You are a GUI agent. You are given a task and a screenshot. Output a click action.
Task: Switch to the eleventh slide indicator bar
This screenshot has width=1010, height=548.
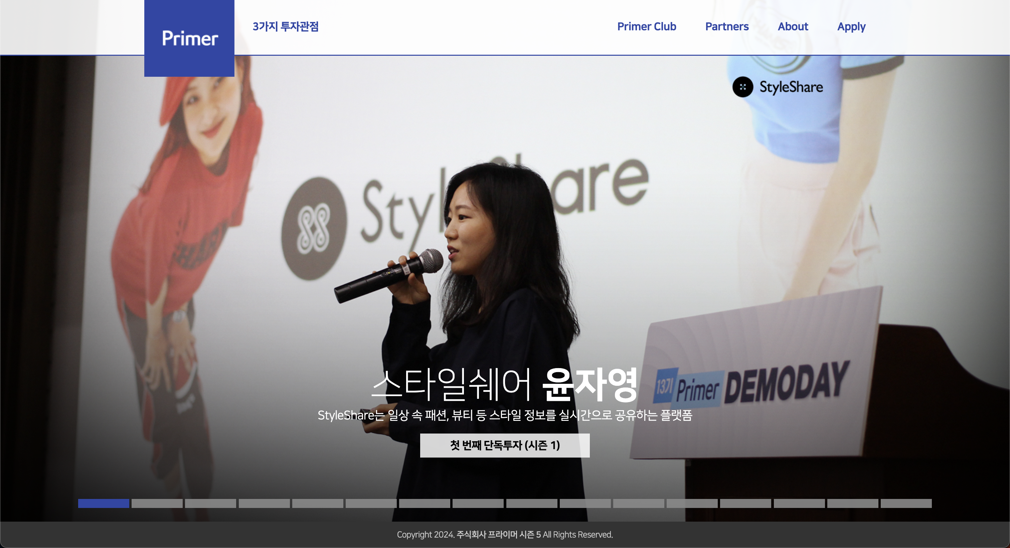pos(639,503)
